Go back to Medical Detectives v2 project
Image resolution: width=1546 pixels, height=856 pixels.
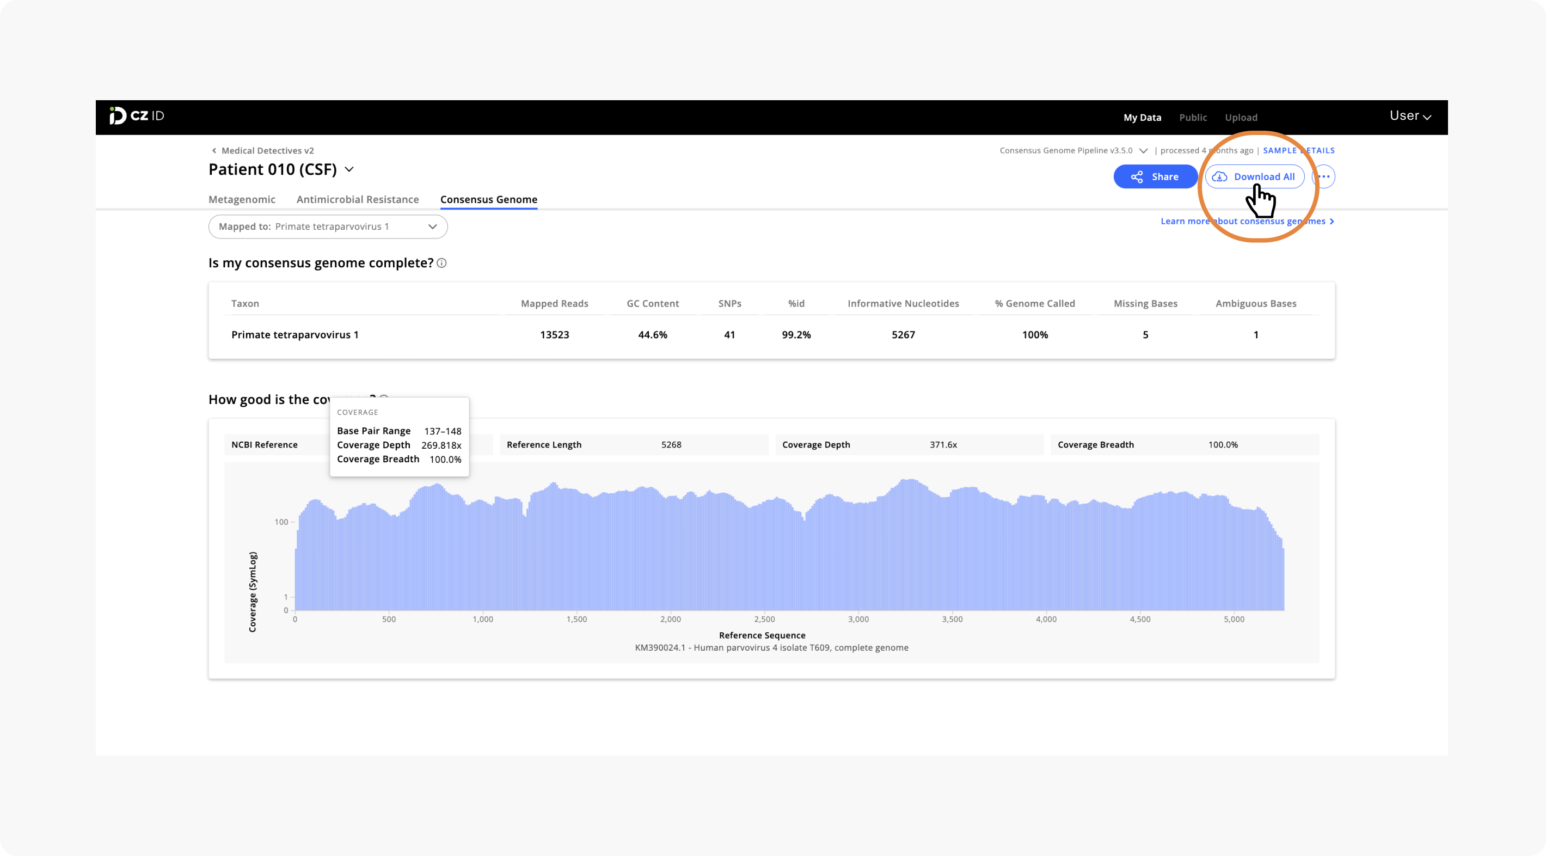click(x=267, y=151)
